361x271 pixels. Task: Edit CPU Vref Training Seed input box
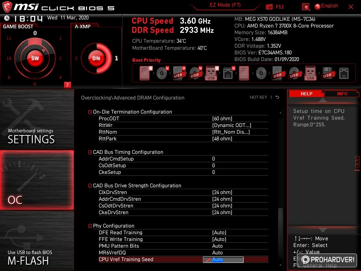tap(223, 259)
